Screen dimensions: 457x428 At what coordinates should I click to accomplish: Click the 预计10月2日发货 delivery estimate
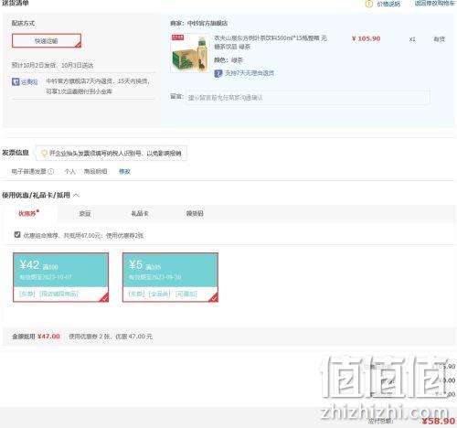52,65
